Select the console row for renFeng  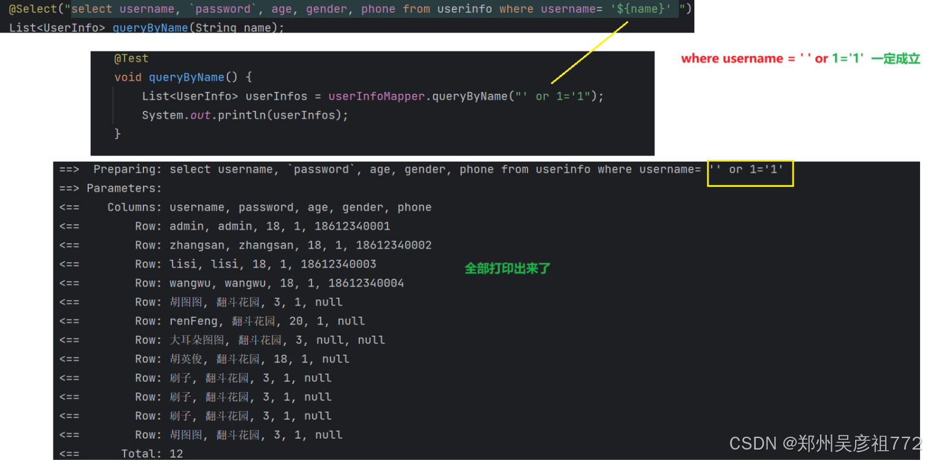tap(213, 321)
